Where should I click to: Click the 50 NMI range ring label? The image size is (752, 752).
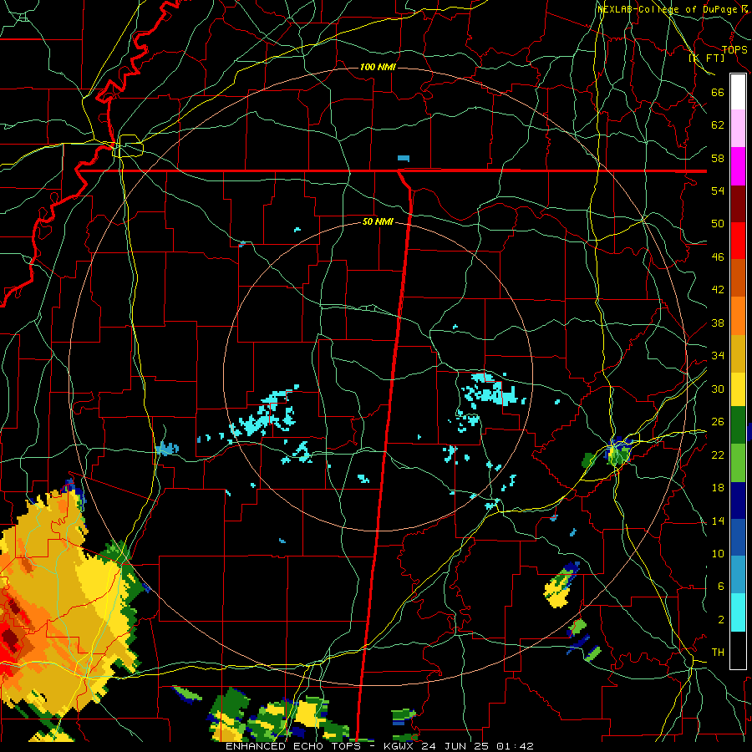[x=378, y=221]
